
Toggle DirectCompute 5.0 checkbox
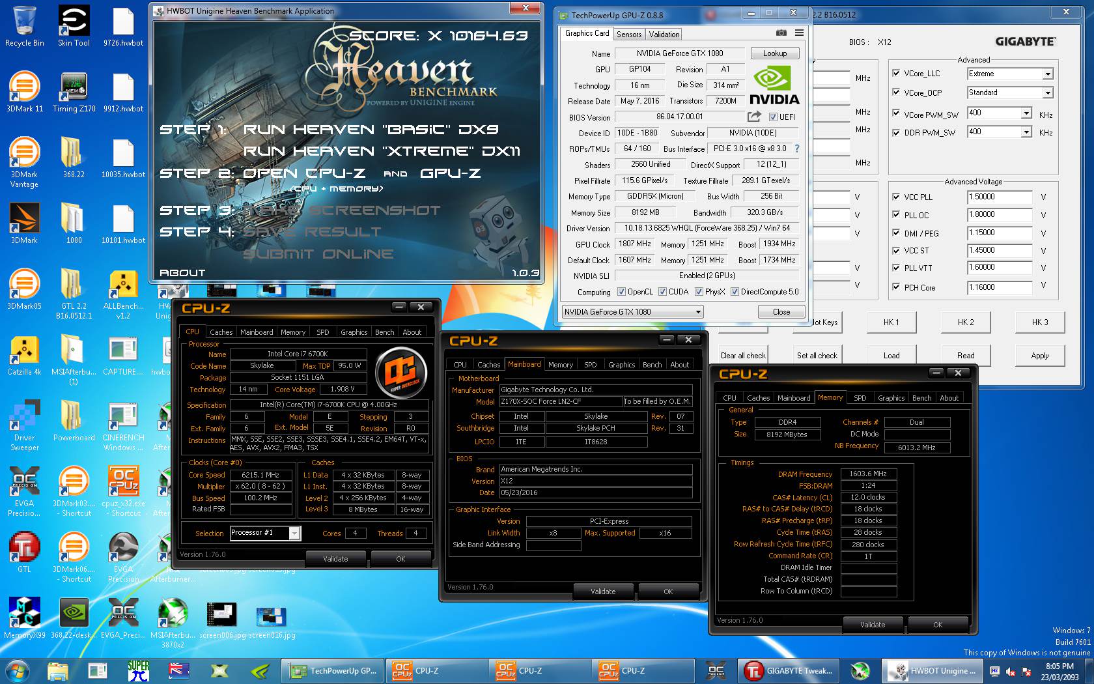tap(735, 292)
